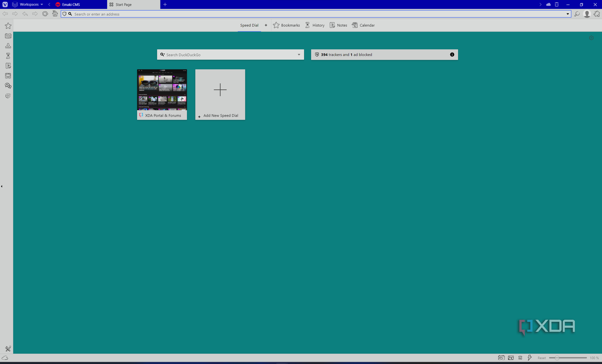Open the History panel hourglass

(x=8, y=56)
